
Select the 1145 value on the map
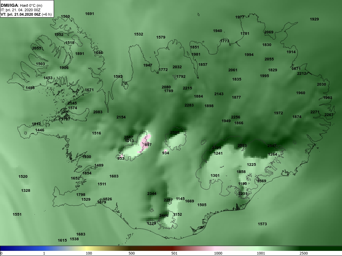(x=180, y=199)
